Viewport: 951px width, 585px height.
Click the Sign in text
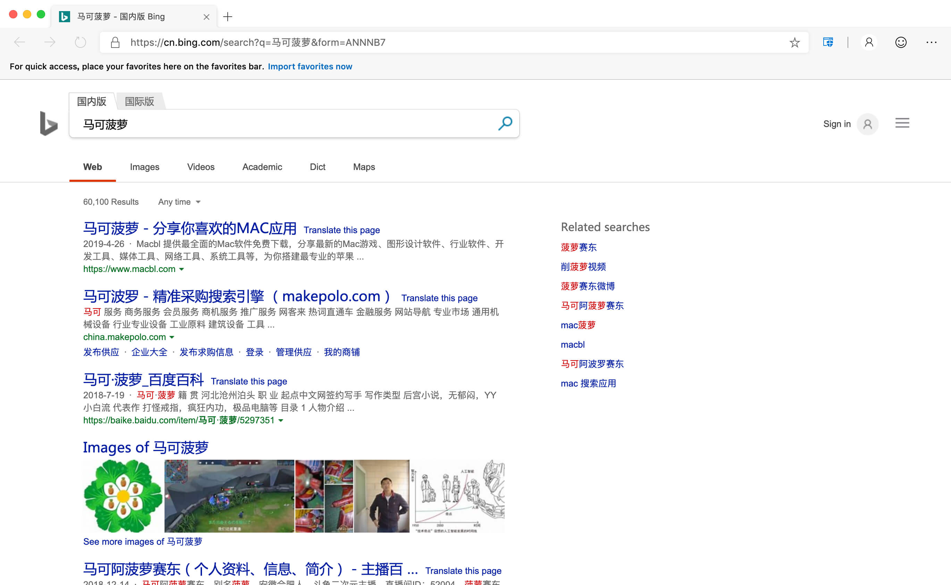[836, 124]
